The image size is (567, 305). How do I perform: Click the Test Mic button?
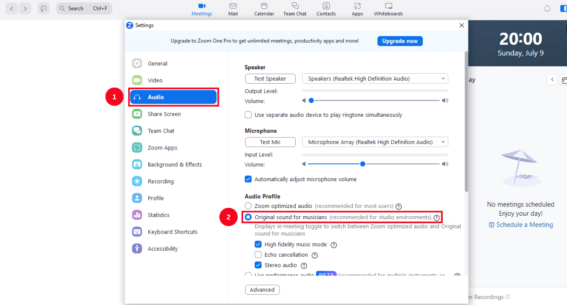click(270, 142)
